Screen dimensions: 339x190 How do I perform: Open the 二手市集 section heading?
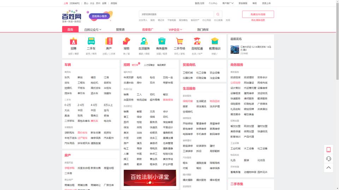(237, 184)
